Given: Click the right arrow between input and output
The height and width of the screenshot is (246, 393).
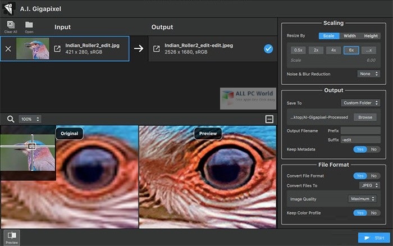Looking at the screenshot, I should [139, 48].
